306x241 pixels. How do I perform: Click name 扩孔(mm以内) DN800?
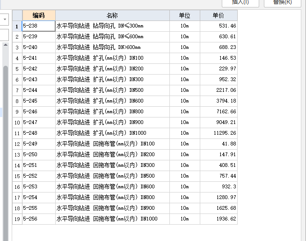113,111
